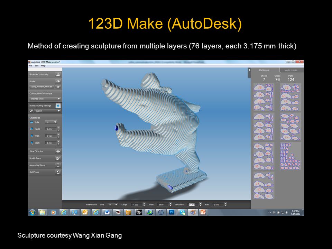Decrease Kerf with the down stepper arrow
Viewport: 332px width, 249px height.
[226, 206]
